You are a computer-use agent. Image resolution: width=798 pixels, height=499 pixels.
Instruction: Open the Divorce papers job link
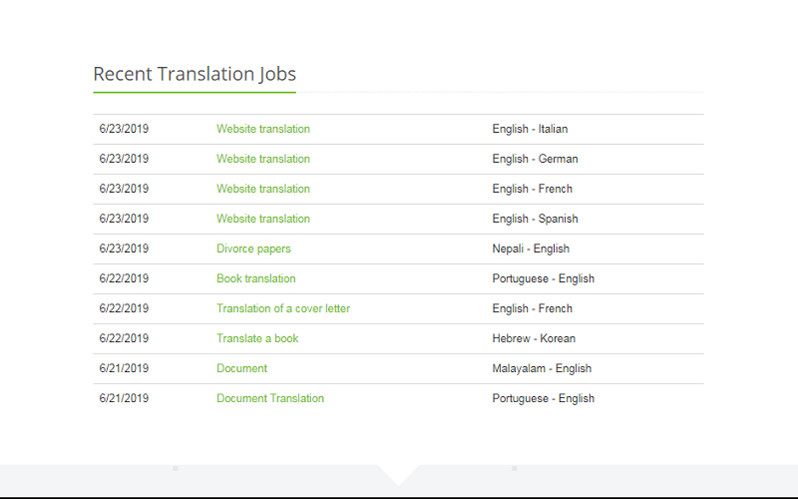coord(253,249)
